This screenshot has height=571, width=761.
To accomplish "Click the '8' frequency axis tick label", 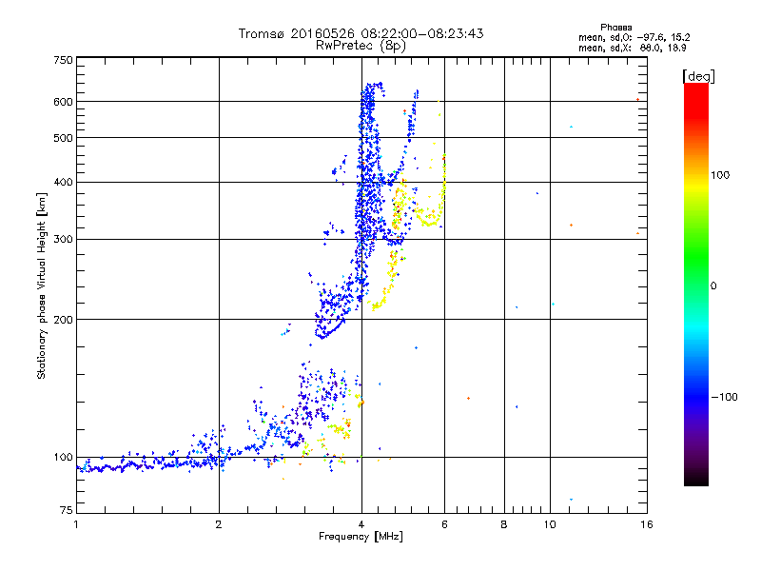I will click(504, 524).
